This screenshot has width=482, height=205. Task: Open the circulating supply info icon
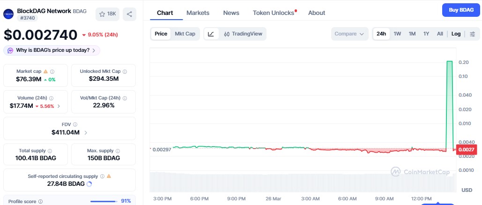[102, 176]
